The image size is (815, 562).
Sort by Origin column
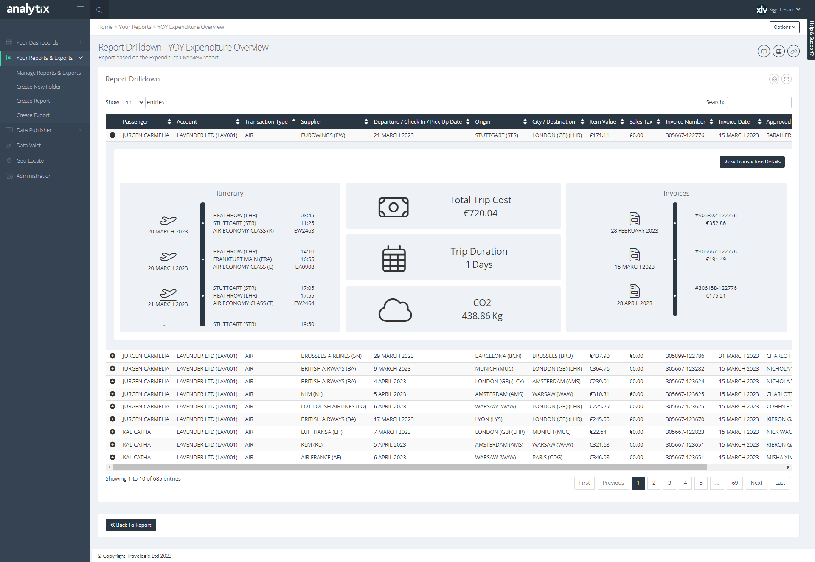(500, 121)
